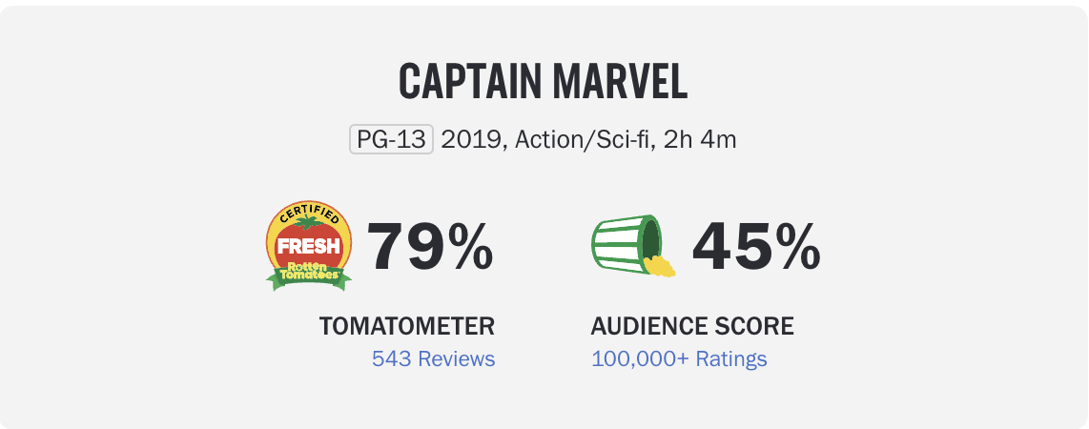Viewport: 1089px width, 429px height.
Task: Click the 79% Tomatometer score
Action: 431,245
